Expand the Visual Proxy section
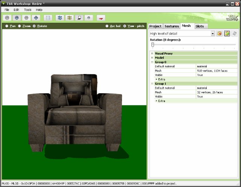The image size is (241, 187). pos(152,53)
